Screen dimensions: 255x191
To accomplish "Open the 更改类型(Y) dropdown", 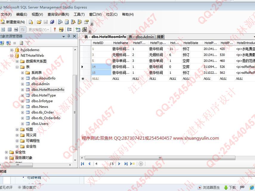I will [39, 30].
